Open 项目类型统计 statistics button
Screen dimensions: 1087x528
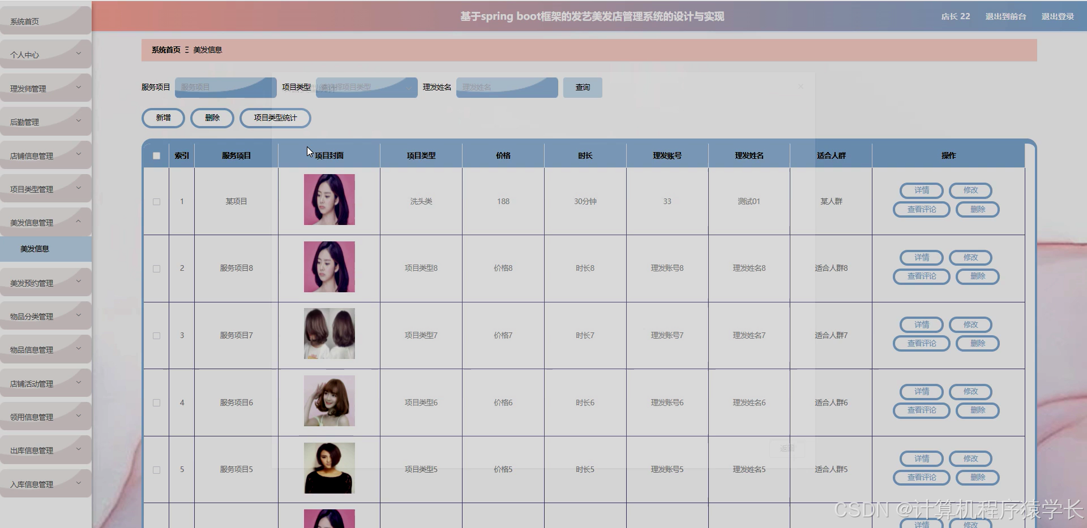pos(275,118)
